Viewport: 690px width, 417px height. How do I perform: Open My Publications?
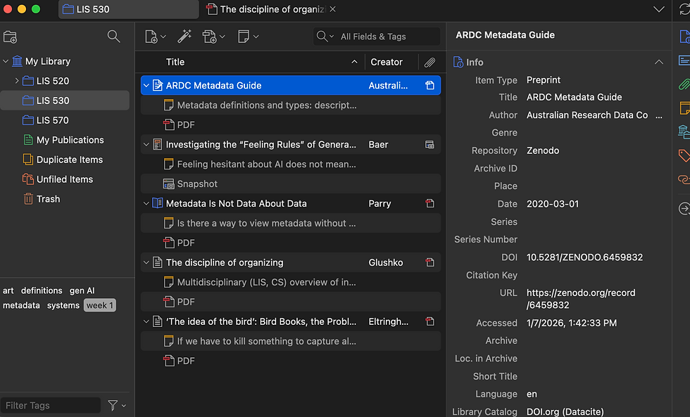point(65,140)
